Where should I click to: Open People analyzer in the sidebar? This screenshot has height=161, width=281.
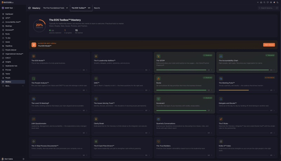tap(13, 50)
